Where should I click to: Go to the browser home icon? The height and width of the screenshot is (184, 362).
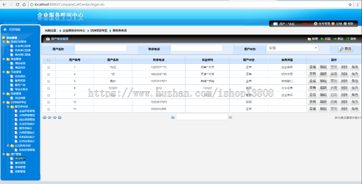pyautogui.click(x=24, y=4)
